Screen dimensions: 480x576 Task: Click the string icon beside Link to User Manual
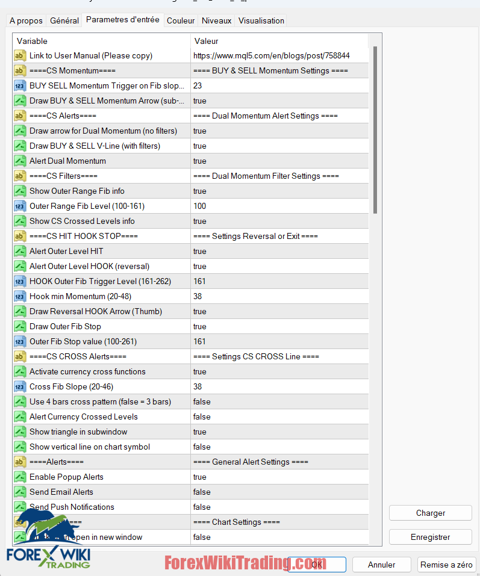tap(20, 55)
